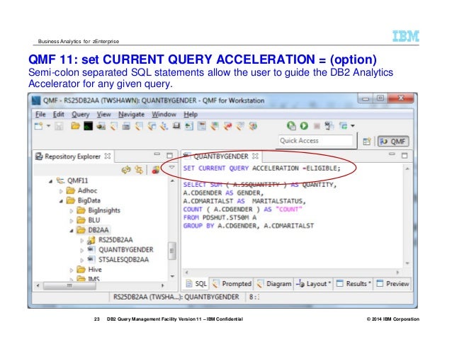Collapse the QMF11 tree node

coord(50,181)
